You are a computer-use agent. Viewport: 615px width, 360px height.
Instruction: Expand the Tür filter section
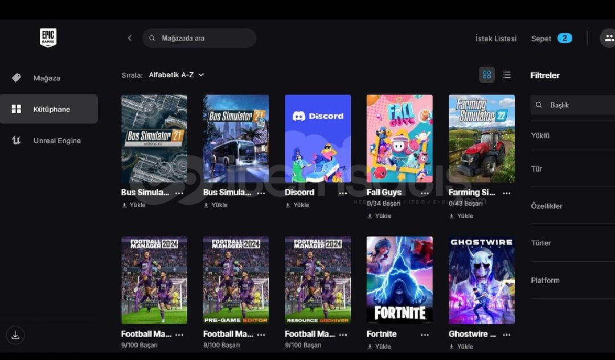[x=573, y=169]
